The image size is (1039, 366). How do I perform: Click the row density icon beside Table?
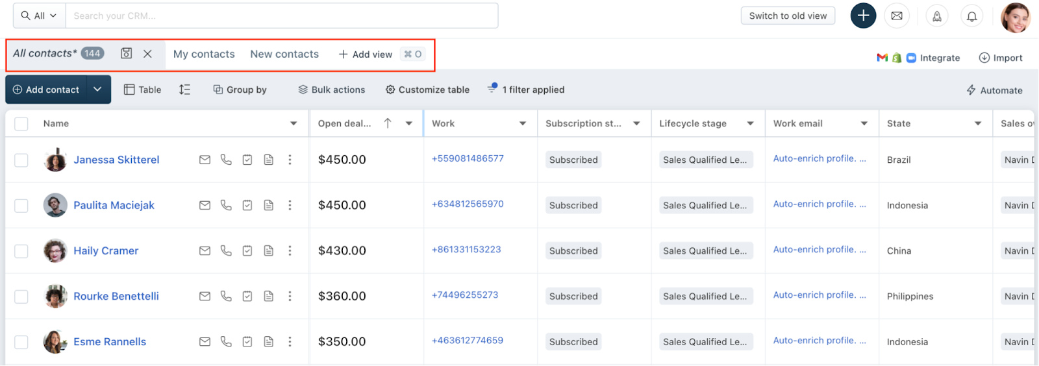coord(184,90)
